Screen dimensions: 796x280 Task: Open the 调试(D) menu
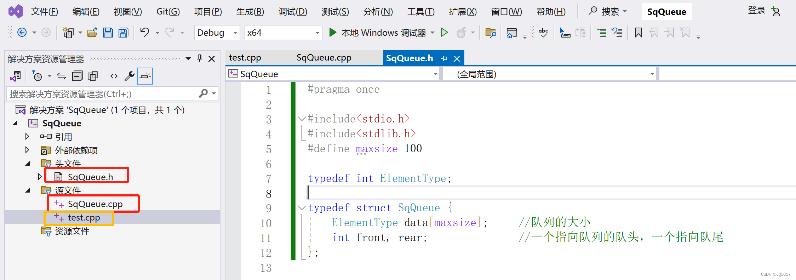[293, 12]
